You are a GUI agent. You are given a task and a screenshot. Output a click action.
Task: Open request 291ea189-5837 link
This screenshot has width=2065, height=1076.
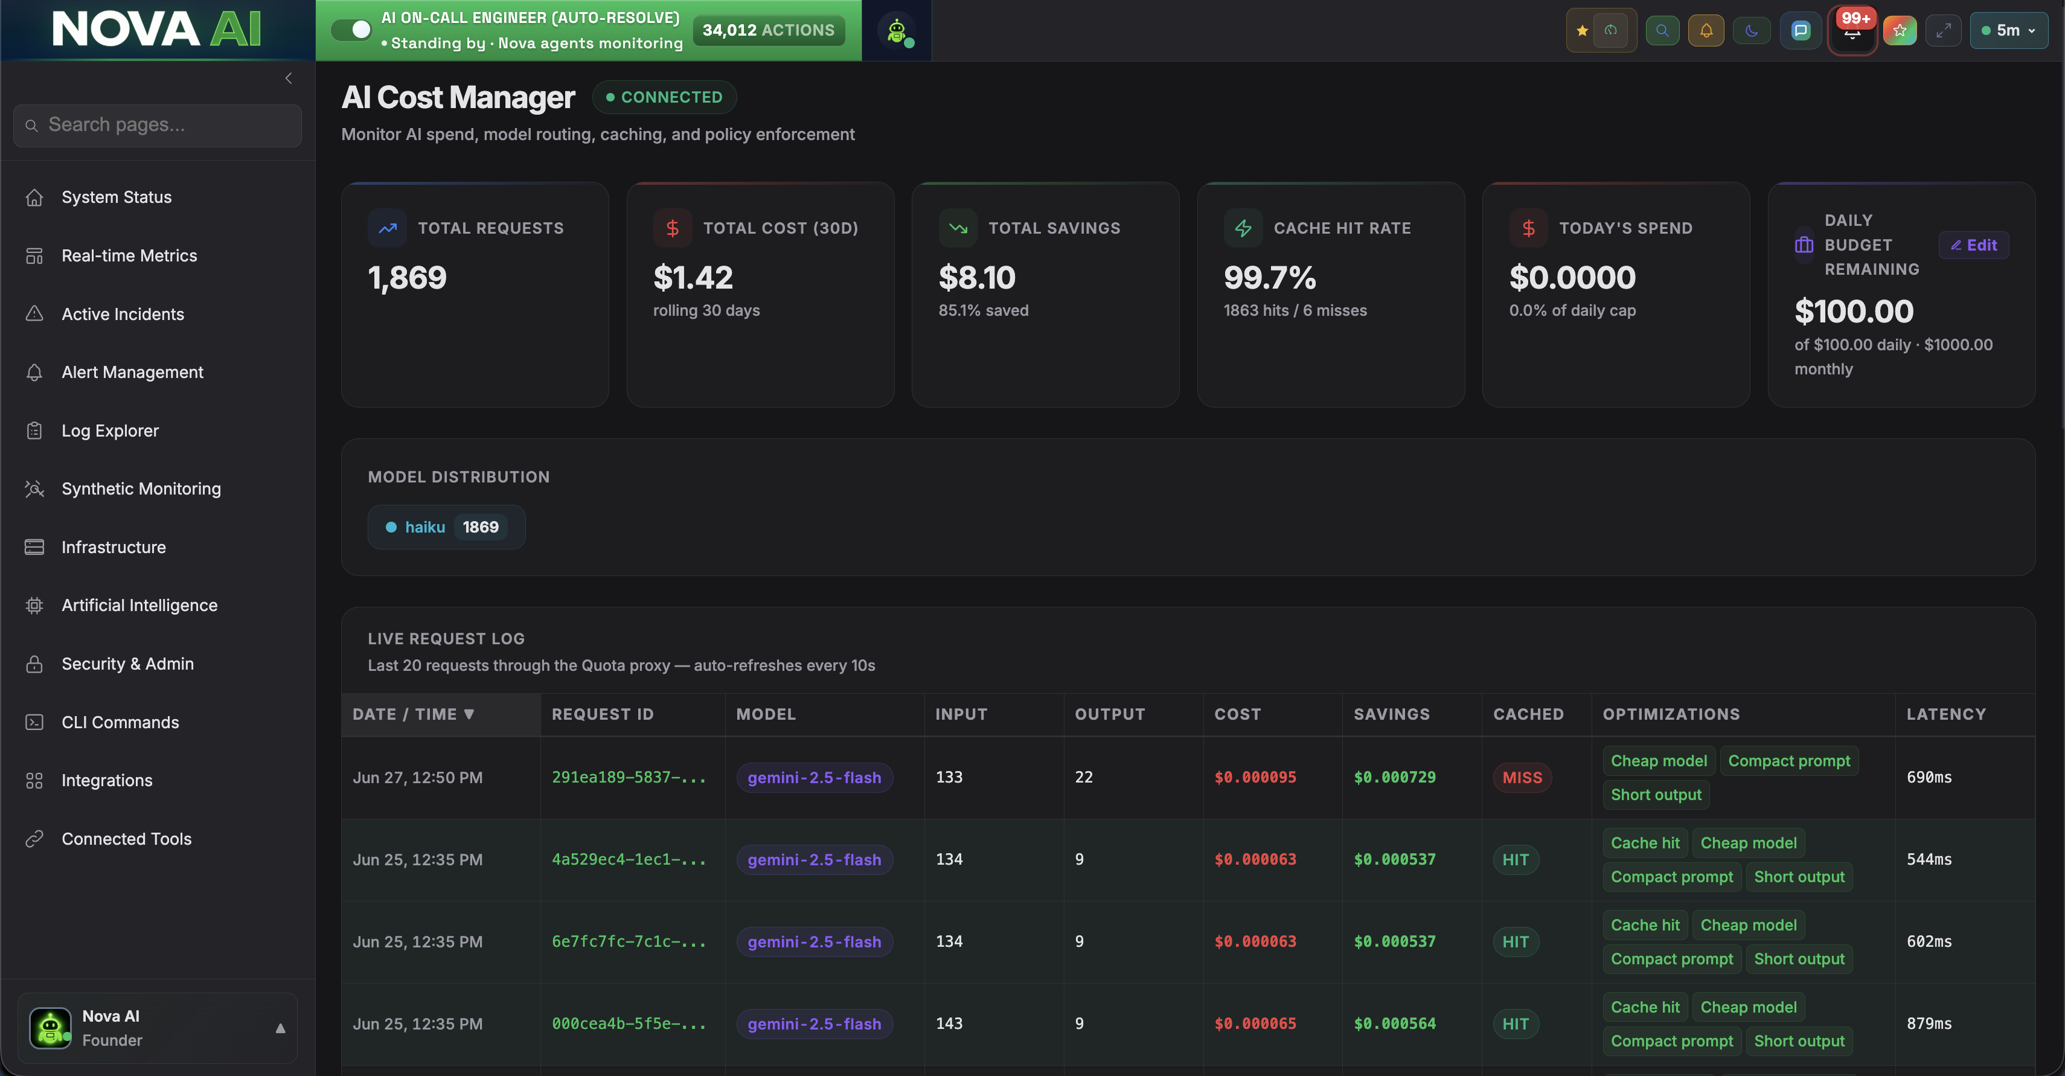coord(629,777)
